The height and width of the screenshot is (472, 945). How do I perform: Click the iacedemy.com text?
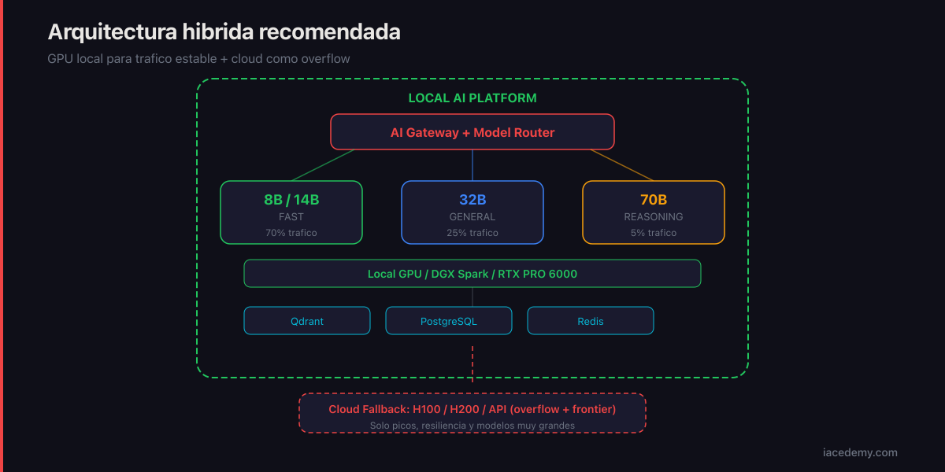860,452
